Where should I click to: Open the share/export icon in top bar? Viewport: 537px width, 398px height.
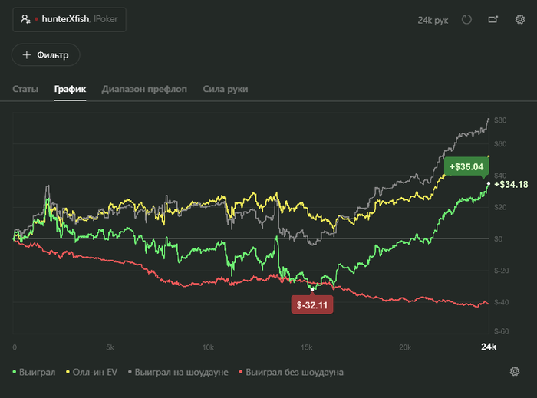coord(493,19)
